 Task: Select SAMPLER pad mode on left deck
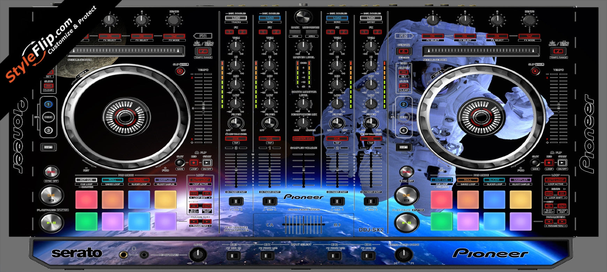[x=165, y=180]
